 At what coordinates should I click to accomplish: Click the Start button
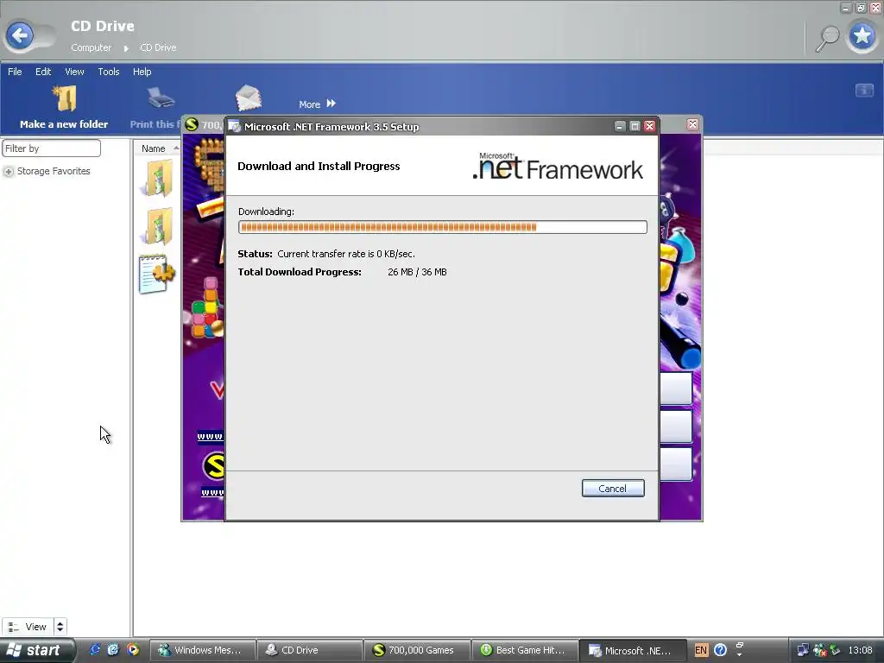(37, 650)
